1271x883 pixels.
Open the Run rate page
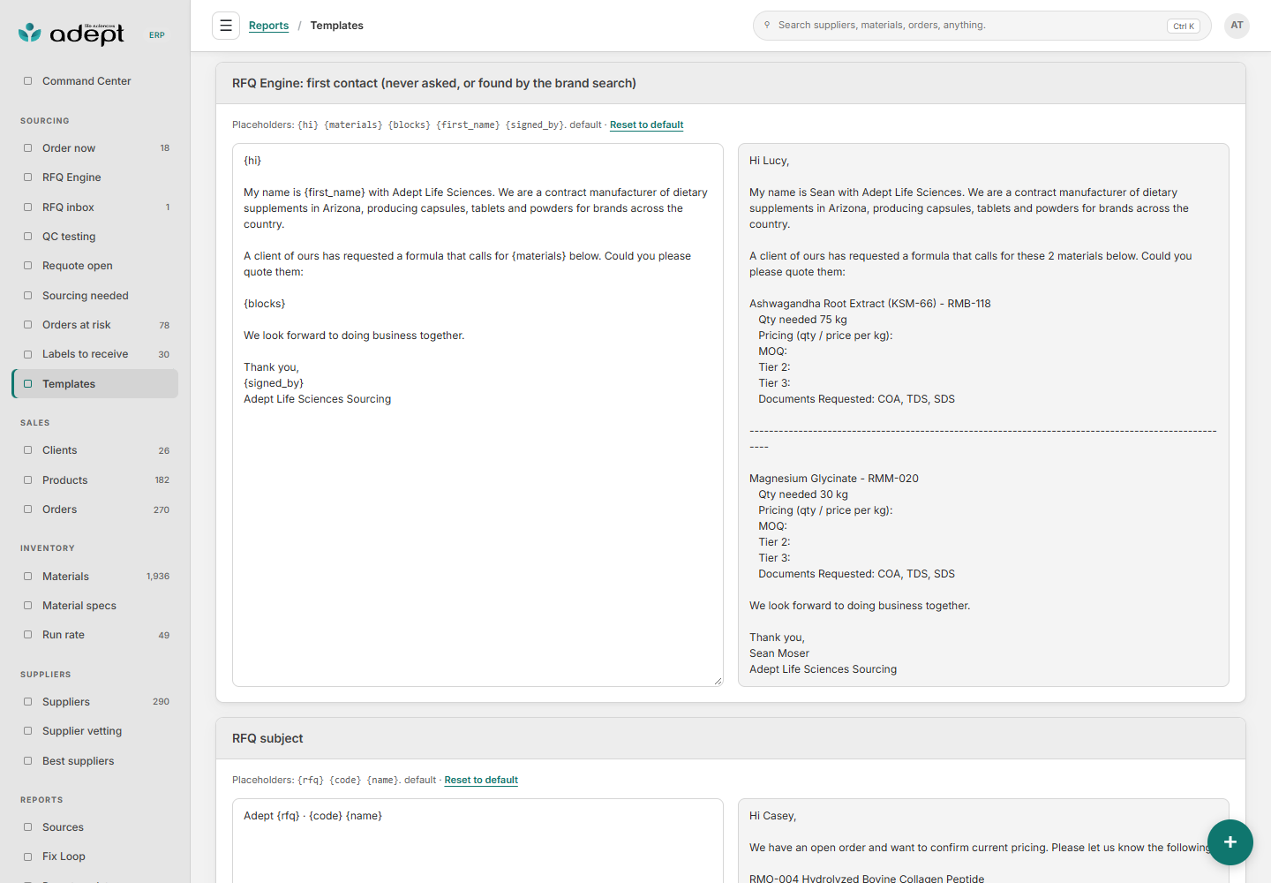95,635
